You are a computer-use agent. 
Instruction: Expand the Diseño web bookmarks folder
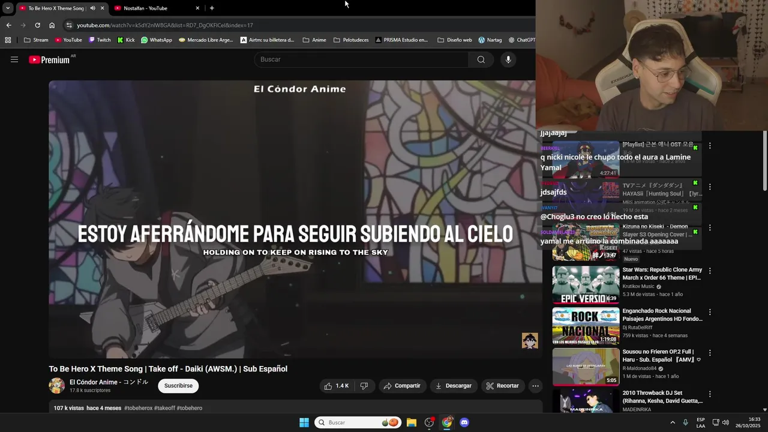[x=455, y=40]
